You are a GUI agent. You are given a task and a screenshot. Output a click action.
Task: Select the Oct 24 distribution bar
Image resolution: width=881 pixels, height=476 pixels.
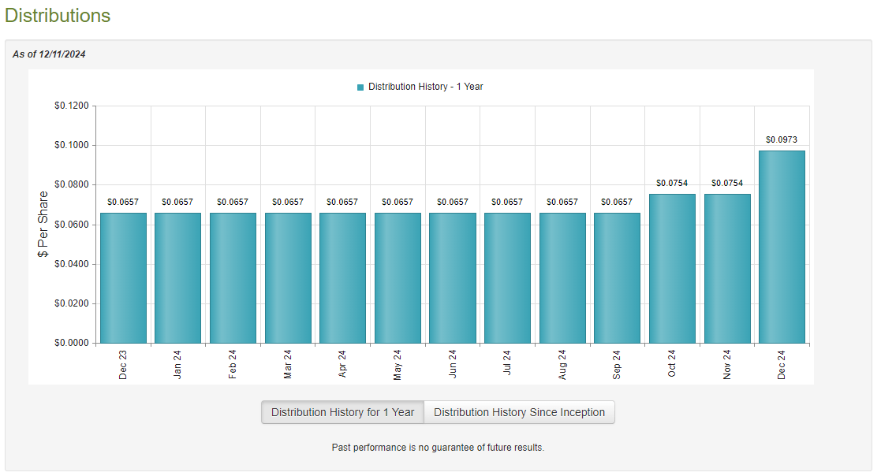pyautogui.click(x=672, y=268)
